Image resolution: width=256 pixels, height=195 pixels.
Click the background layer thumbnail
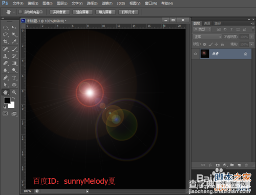pos(205,54)
